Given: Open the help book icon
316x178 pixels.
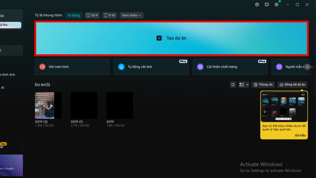Looking at the screenshot, I should click(266, 4).
